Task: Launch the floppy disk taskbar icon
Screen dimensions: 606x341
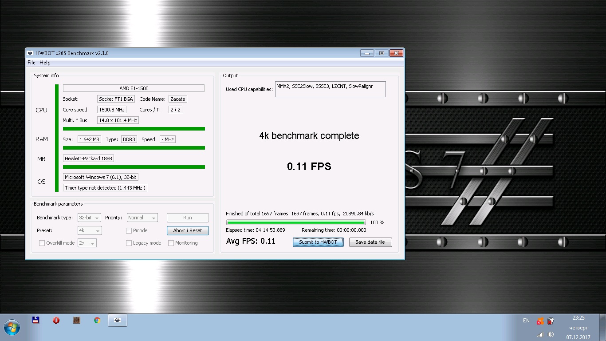Action: coord(36,320)
